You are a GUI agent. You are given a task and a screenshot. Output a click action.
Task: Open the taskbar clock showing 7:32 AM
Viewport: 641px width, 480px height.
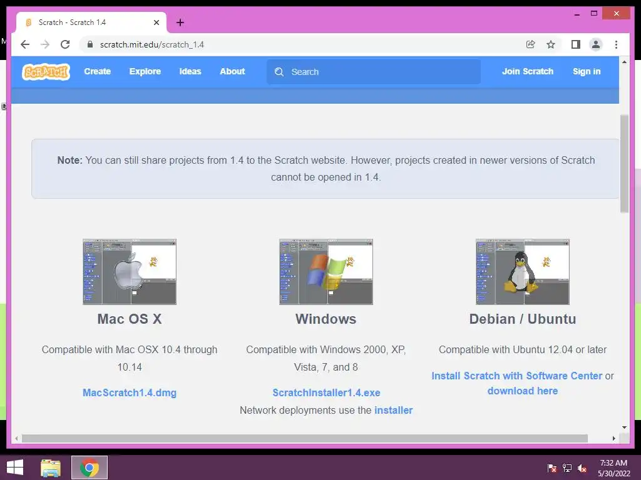[x=613, y=468]
